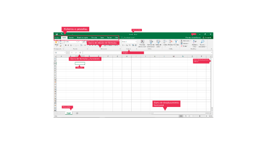Image resolution: width=267 pixels, height=150 pixels.
Task: Open Formato condicional menu
Action: click(x=142, y=44)
